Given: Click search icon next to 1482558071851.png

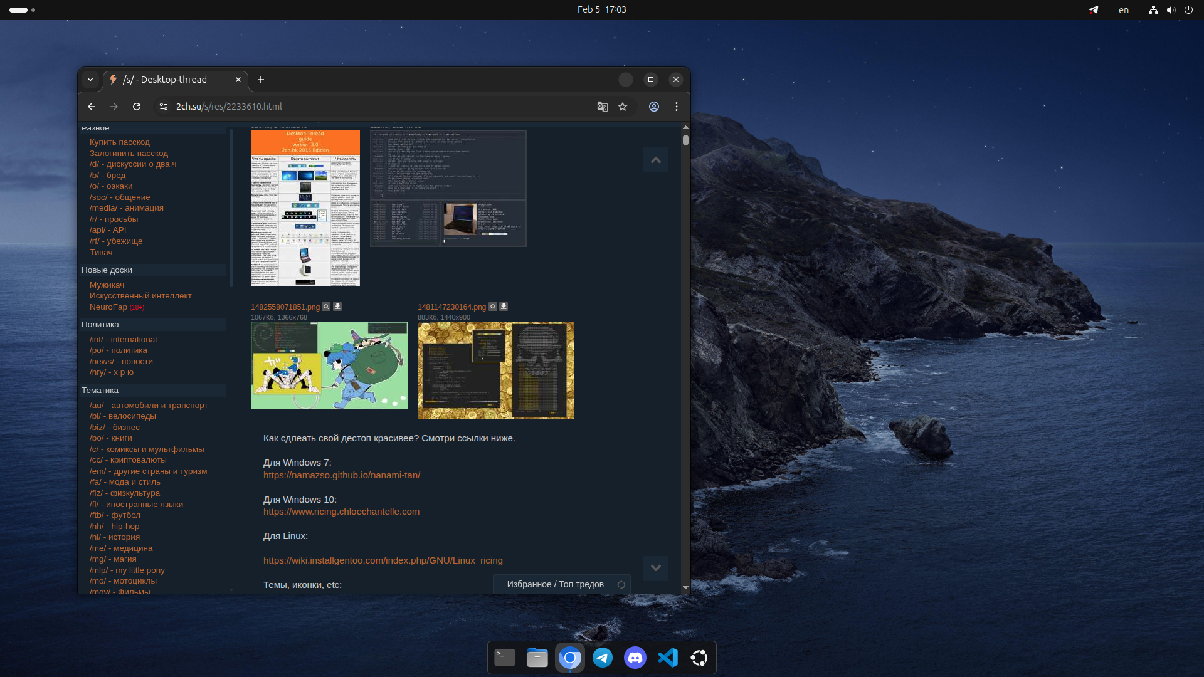Looking at the screenshot, I should [326, 307].
